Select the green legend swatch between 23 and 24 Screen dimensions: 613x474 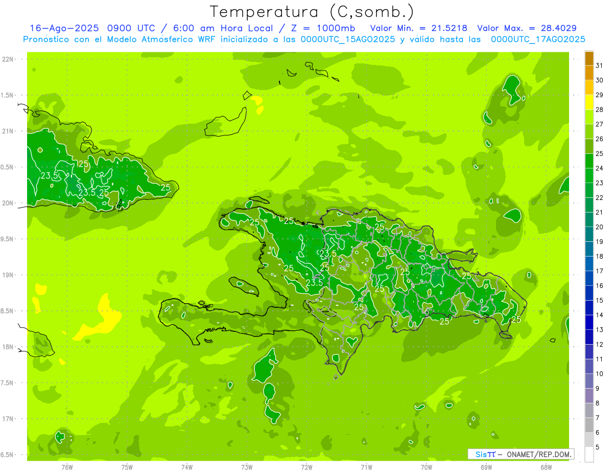[x=589, y=176]
